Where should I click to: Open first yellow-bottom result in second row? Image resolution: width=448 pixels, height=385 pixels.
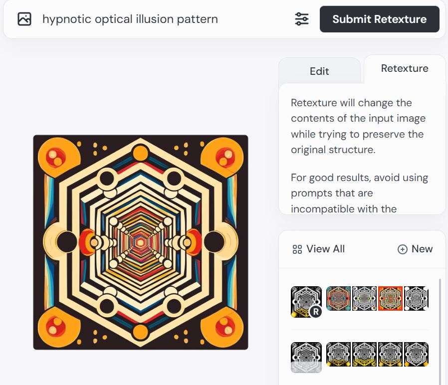[x=339, y=355]
